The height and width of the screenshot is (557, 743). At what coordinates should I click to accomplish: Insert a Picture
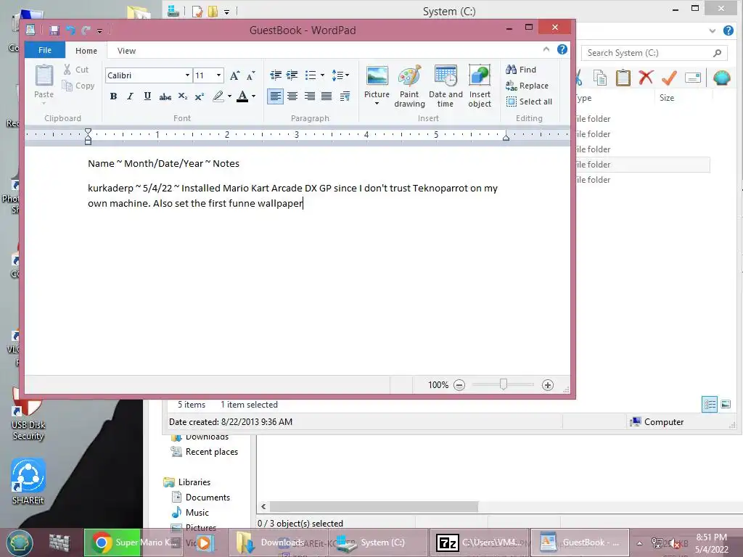point(377,81)
